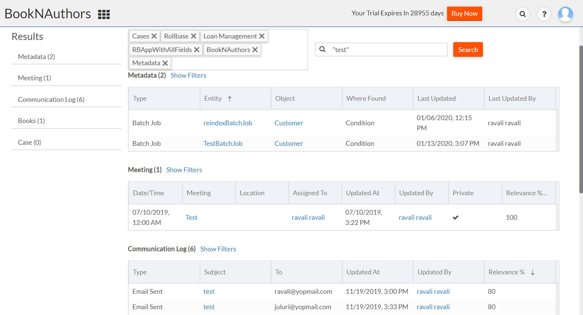Remove the Loan Management filter tag
This screenshot has width=583, height=315.
click(262, 36)
